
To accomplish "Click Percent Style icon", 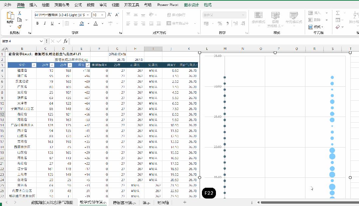I will click(x=220, y=23).
